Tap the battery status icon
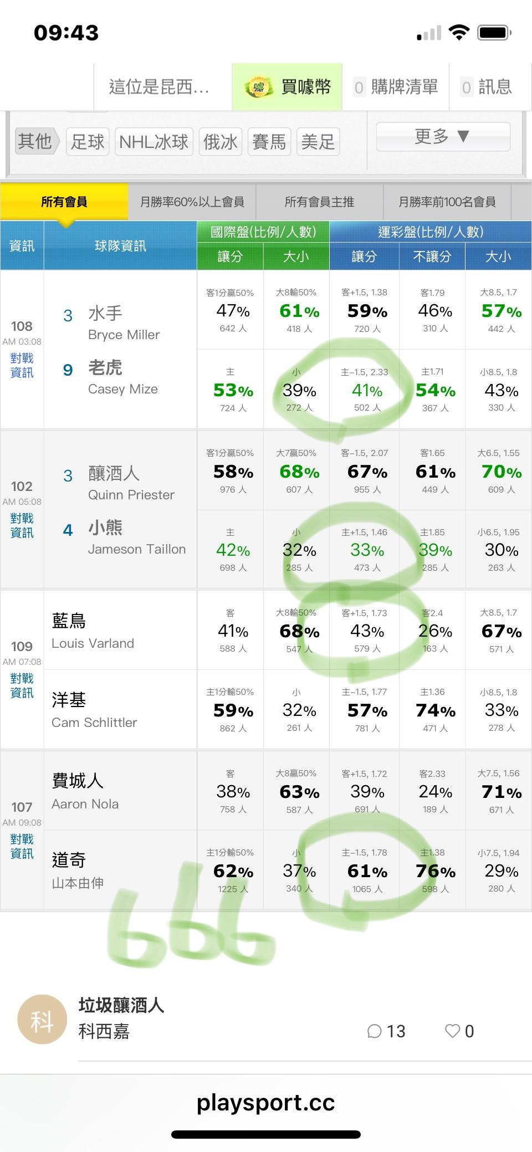Screen dimensions: 532x1152 tap(494, 33)
